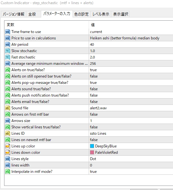The image size is (173, 190).
Task: Switch to the 全般 tab
Action: click(x=34, y=14)
